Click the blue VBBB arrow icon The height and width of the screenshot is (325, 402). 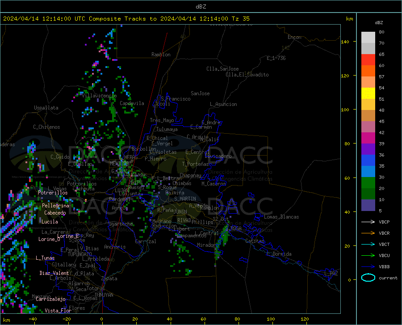pyautogui.click(x=368, y=267)
